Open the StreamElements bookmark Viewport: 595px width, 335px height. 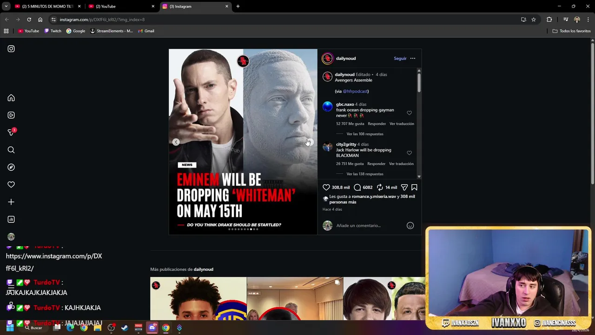tap(112, 31)
